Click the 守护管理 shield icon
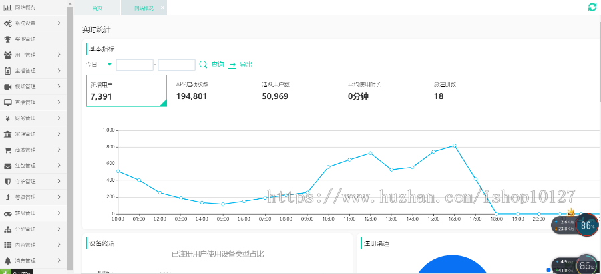The width and height of the screenshot is (601, 274). (x=7, y=182)
